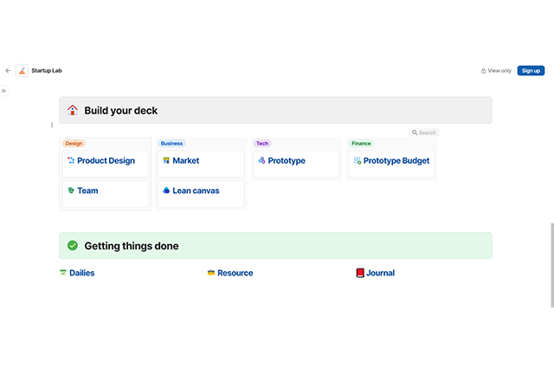Screen dimensions: 554x369
Task: Click the Build your deck heading
Action: pos(121,111)
